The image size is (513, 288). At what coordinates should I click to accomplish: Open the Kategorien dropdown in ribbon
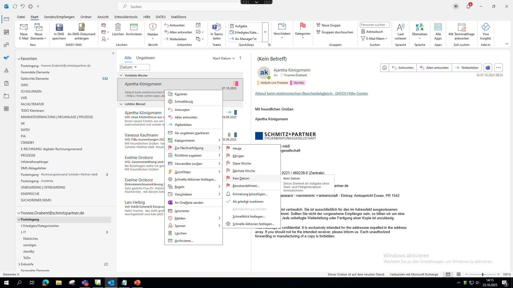click(x=303, y=31)
